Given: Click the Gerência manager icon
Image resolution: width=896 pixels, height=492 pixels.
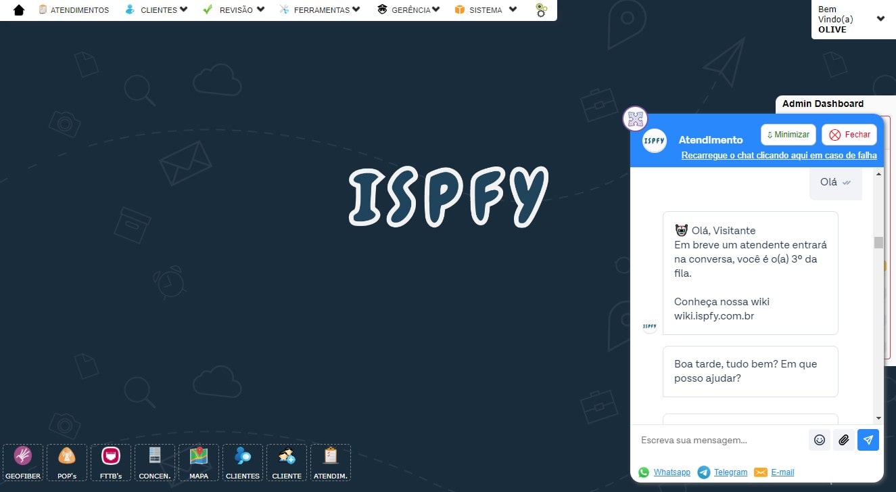Looking at the screenshot, I should click(x=382, y=9).
